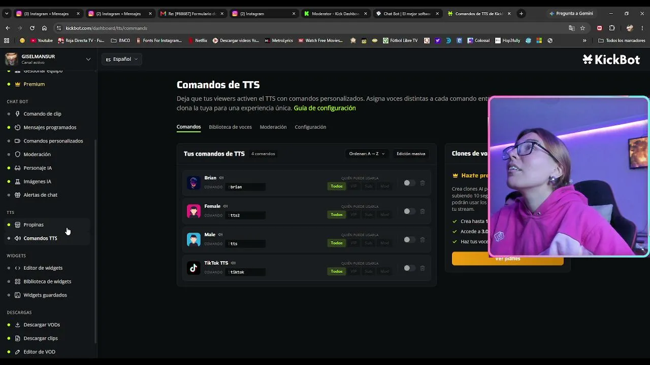Click the Descargar VODs download icon

(x=18, y=325)
